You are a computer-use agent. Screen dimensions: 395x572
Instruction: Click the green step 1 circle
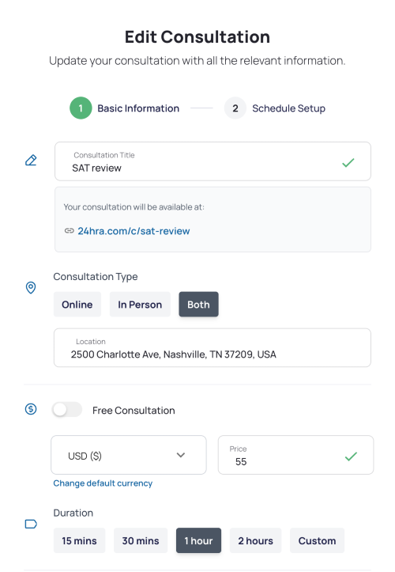81,108
